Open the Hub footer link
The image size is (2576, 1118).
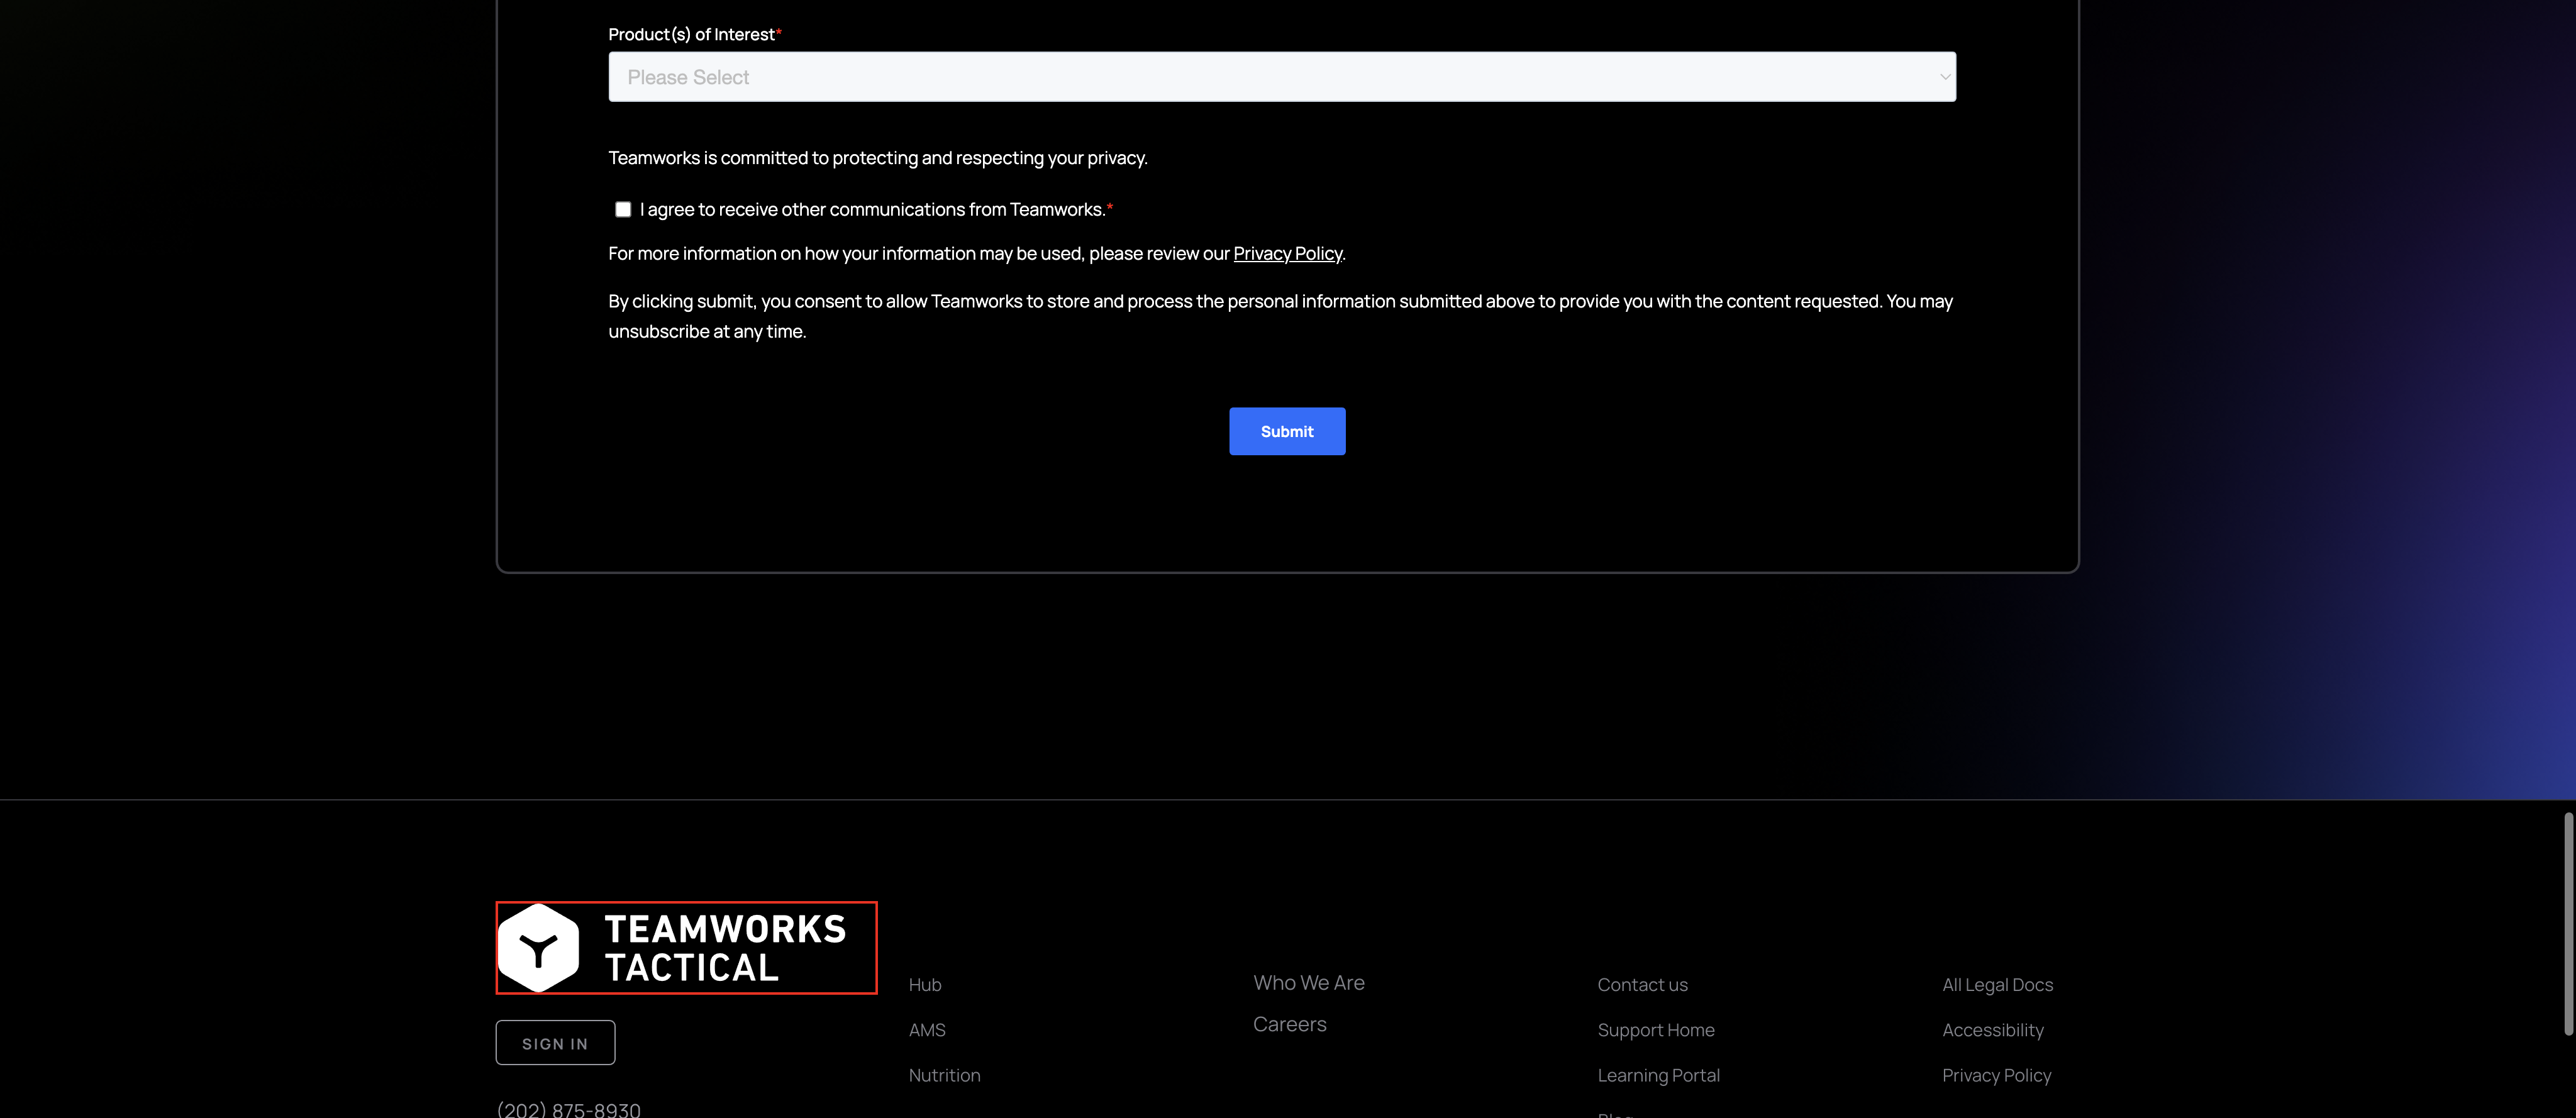click(x=925, y=985)
